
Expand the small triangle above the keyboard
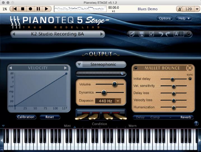(3, 126)
